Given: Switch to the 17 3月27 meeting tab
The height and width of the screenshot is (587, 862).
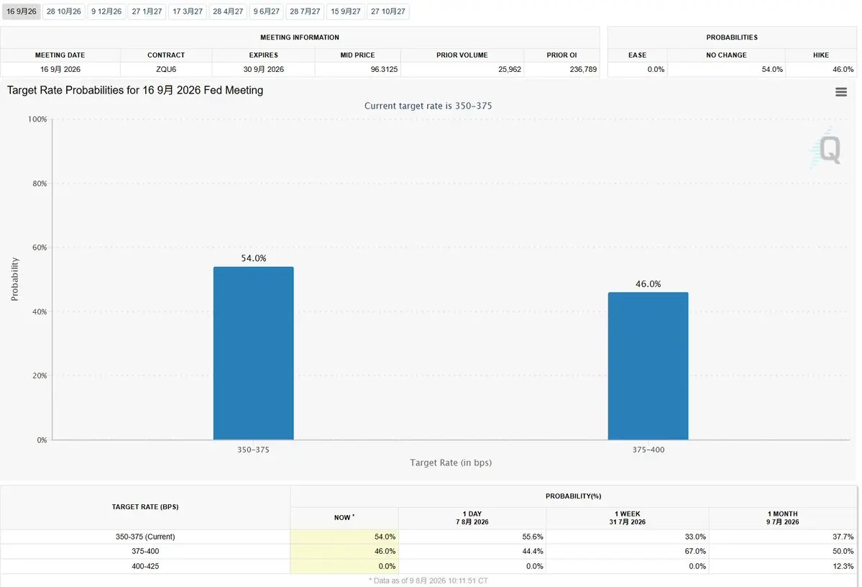Looking at the screenshot, I should tap(188, 12).
